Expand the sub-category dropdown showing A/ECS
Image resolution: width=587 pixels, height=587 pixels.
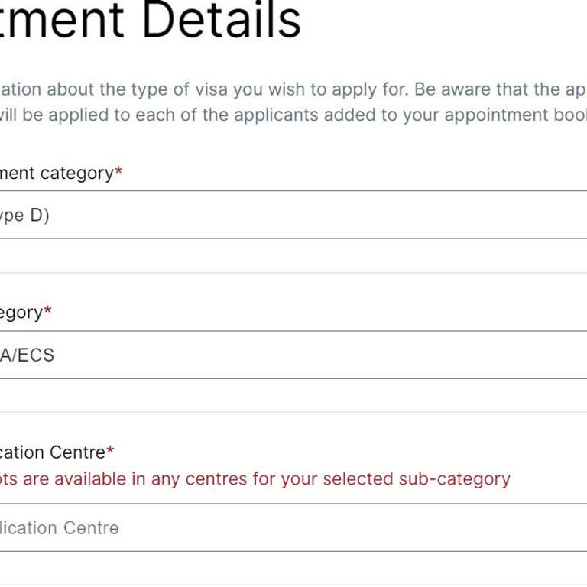[x=306, y=355]
